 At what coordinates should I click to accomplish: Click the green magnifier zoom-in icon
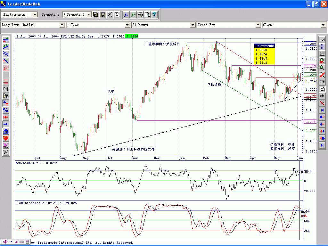pos(322,68)
